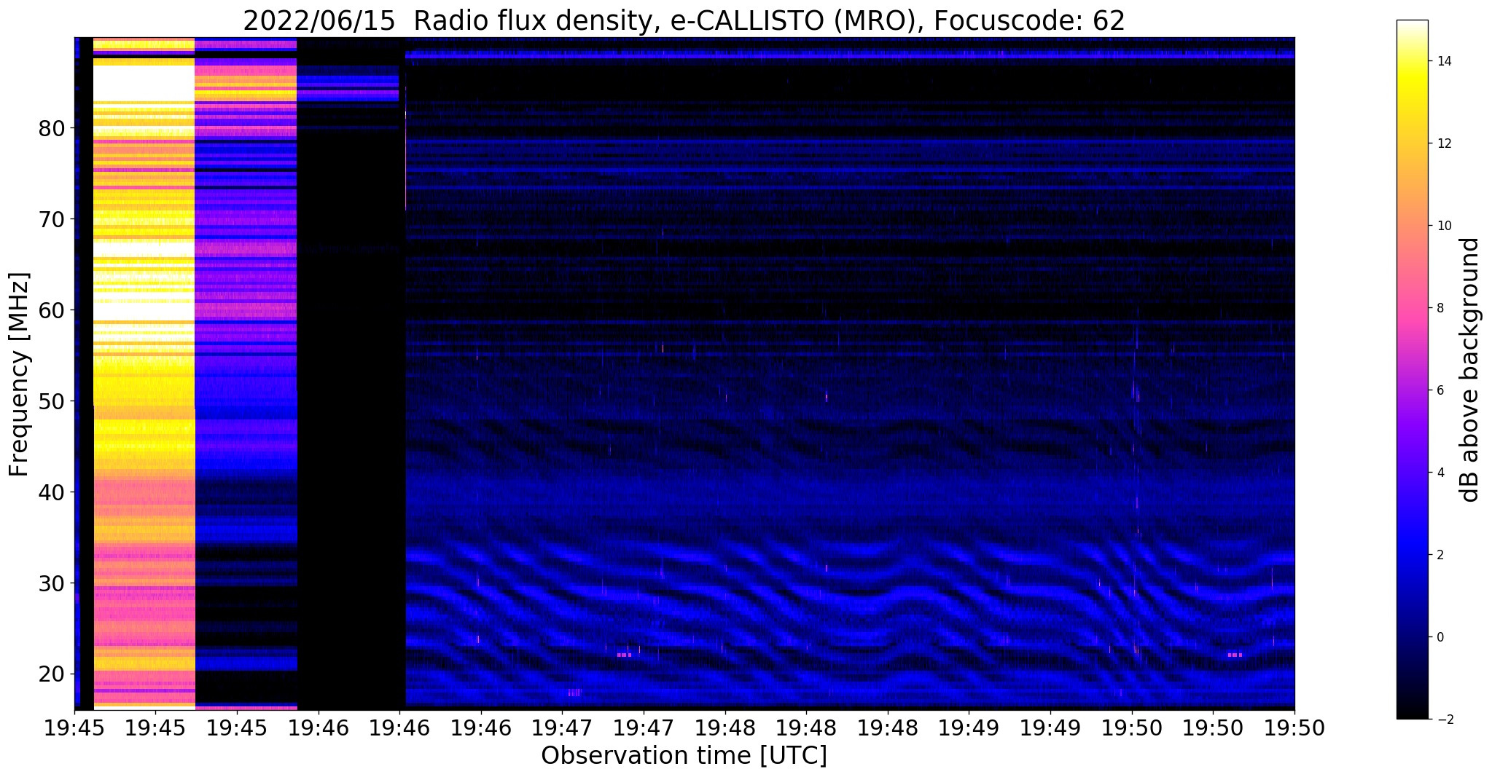Viewport: 1492px width, 777px height.
Task: Select the date '2022/06/15' in the title
Action: (319, 21)
